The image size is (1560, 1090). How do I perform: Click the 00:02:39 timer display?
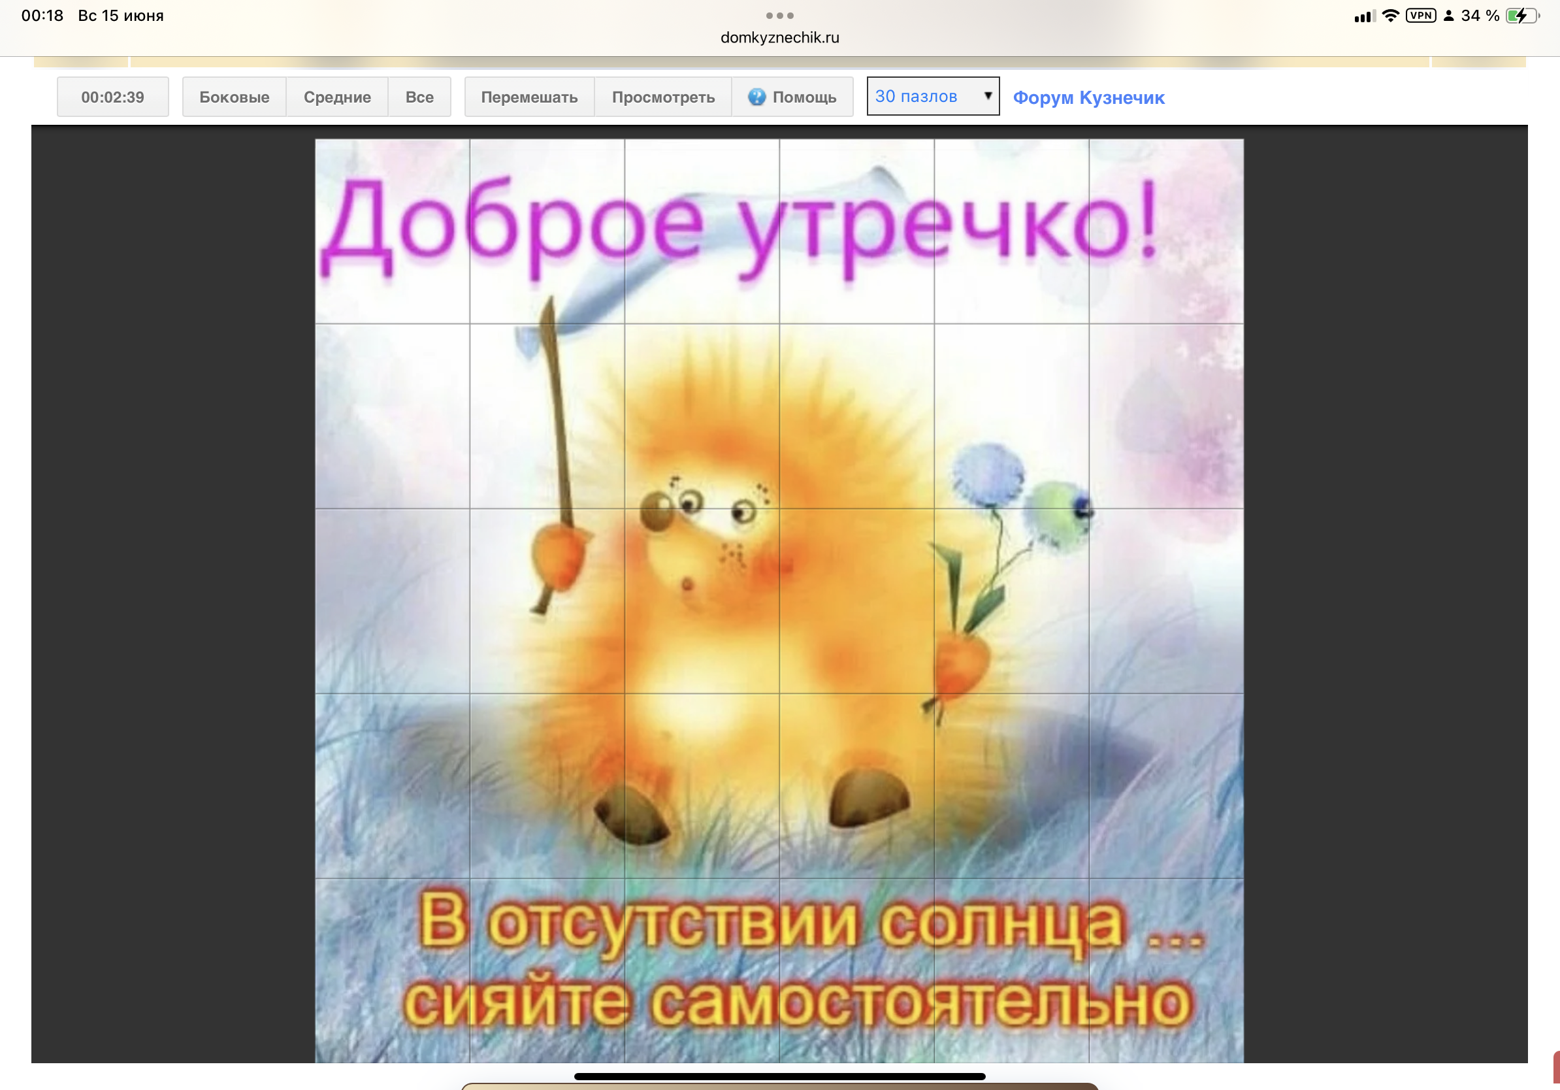[x=113, y=97]
